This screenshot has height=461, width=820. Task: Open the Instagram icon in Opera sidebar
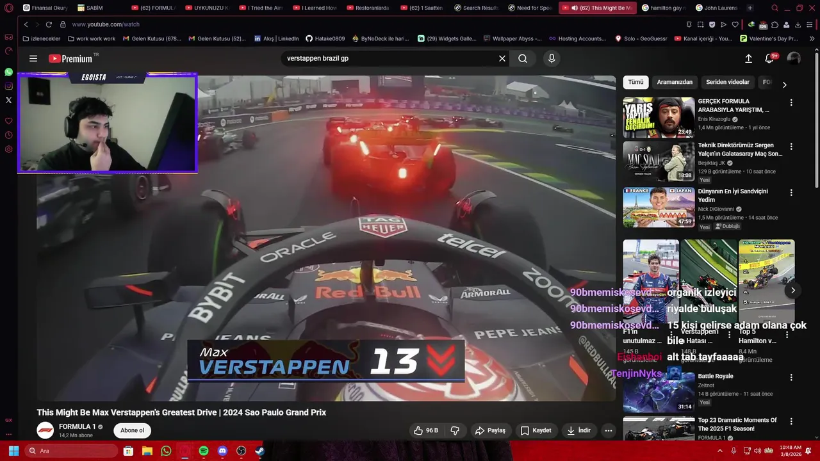8,86
